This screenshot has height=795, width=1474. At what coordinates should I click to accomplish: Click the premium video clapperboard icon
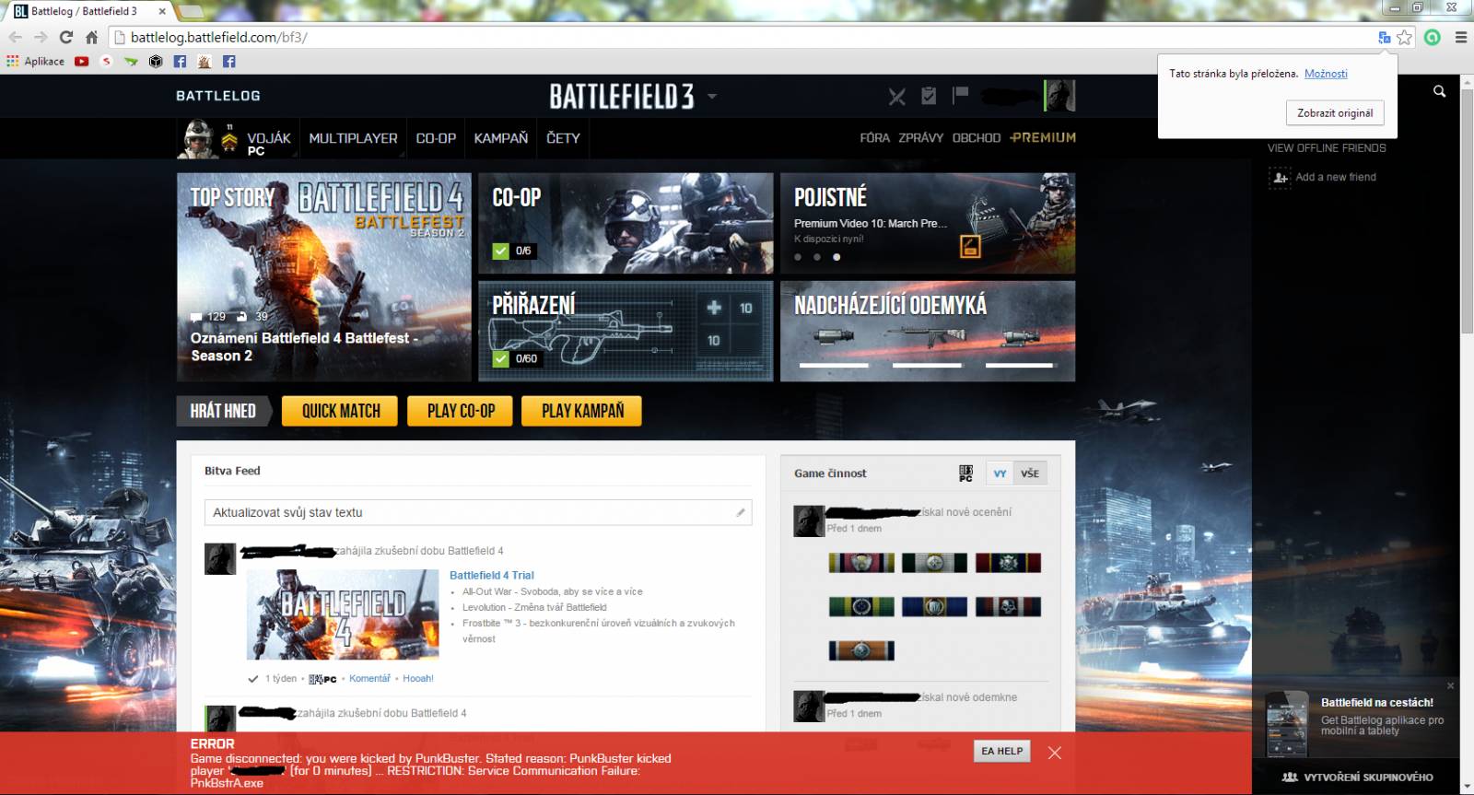coord(970,246)
